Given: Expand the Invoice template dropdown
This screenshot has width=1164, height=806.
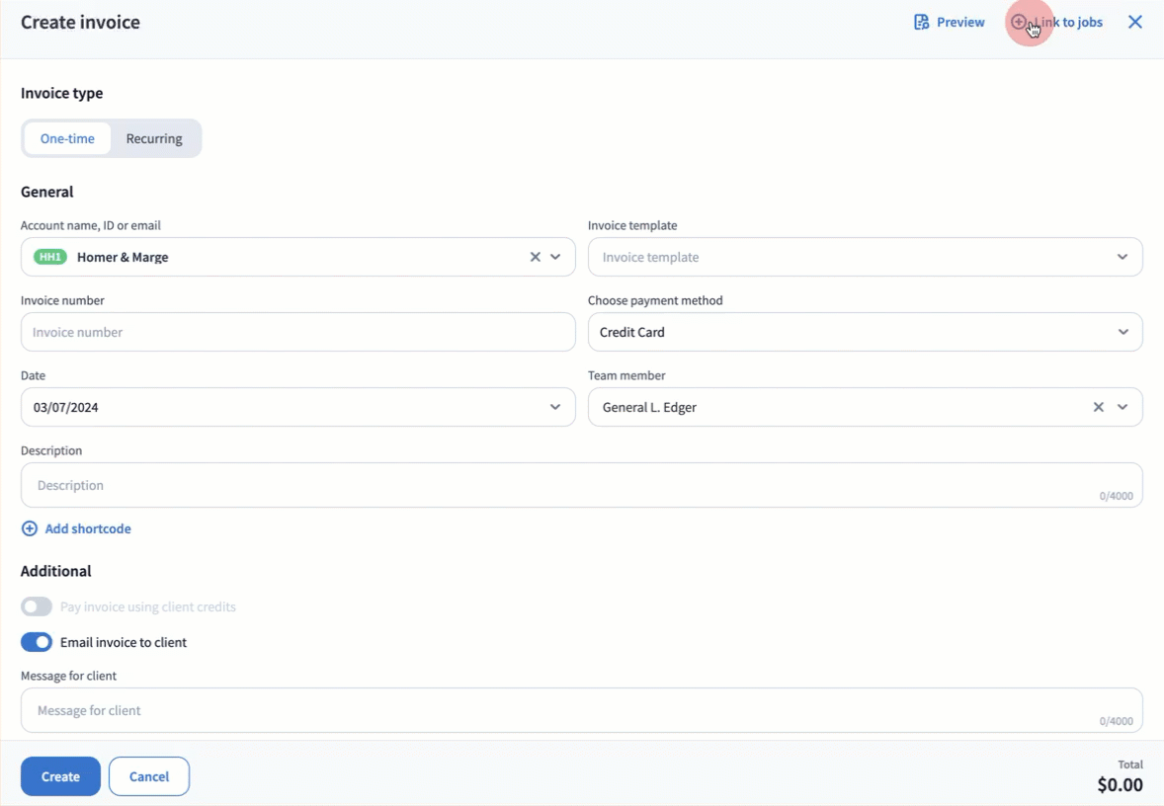Looking at the screenshot, I should [x=1122, y=257].
